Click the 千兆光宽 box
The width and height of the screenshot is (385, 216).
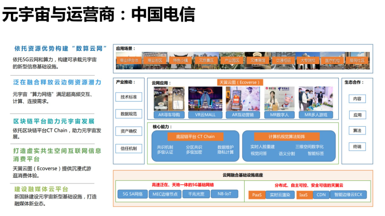click(x=196, y=194)
